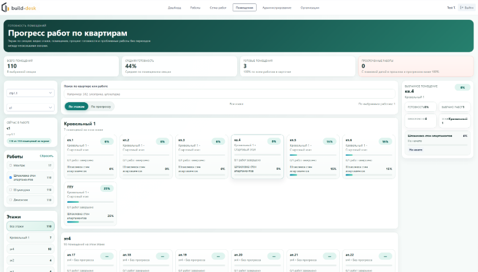Viewport: 478px width, 272px height.
Task: Open the кв.1 apartment card
Action: pyautogui.click(x=90, y=156)
